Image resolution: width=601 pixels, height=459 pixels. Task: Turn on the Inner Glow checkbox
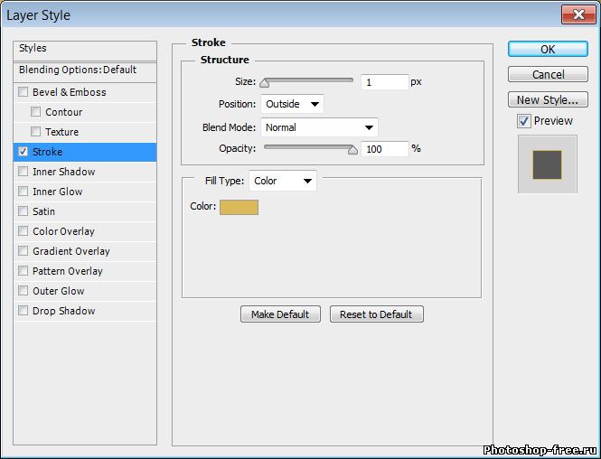(23, 192)
